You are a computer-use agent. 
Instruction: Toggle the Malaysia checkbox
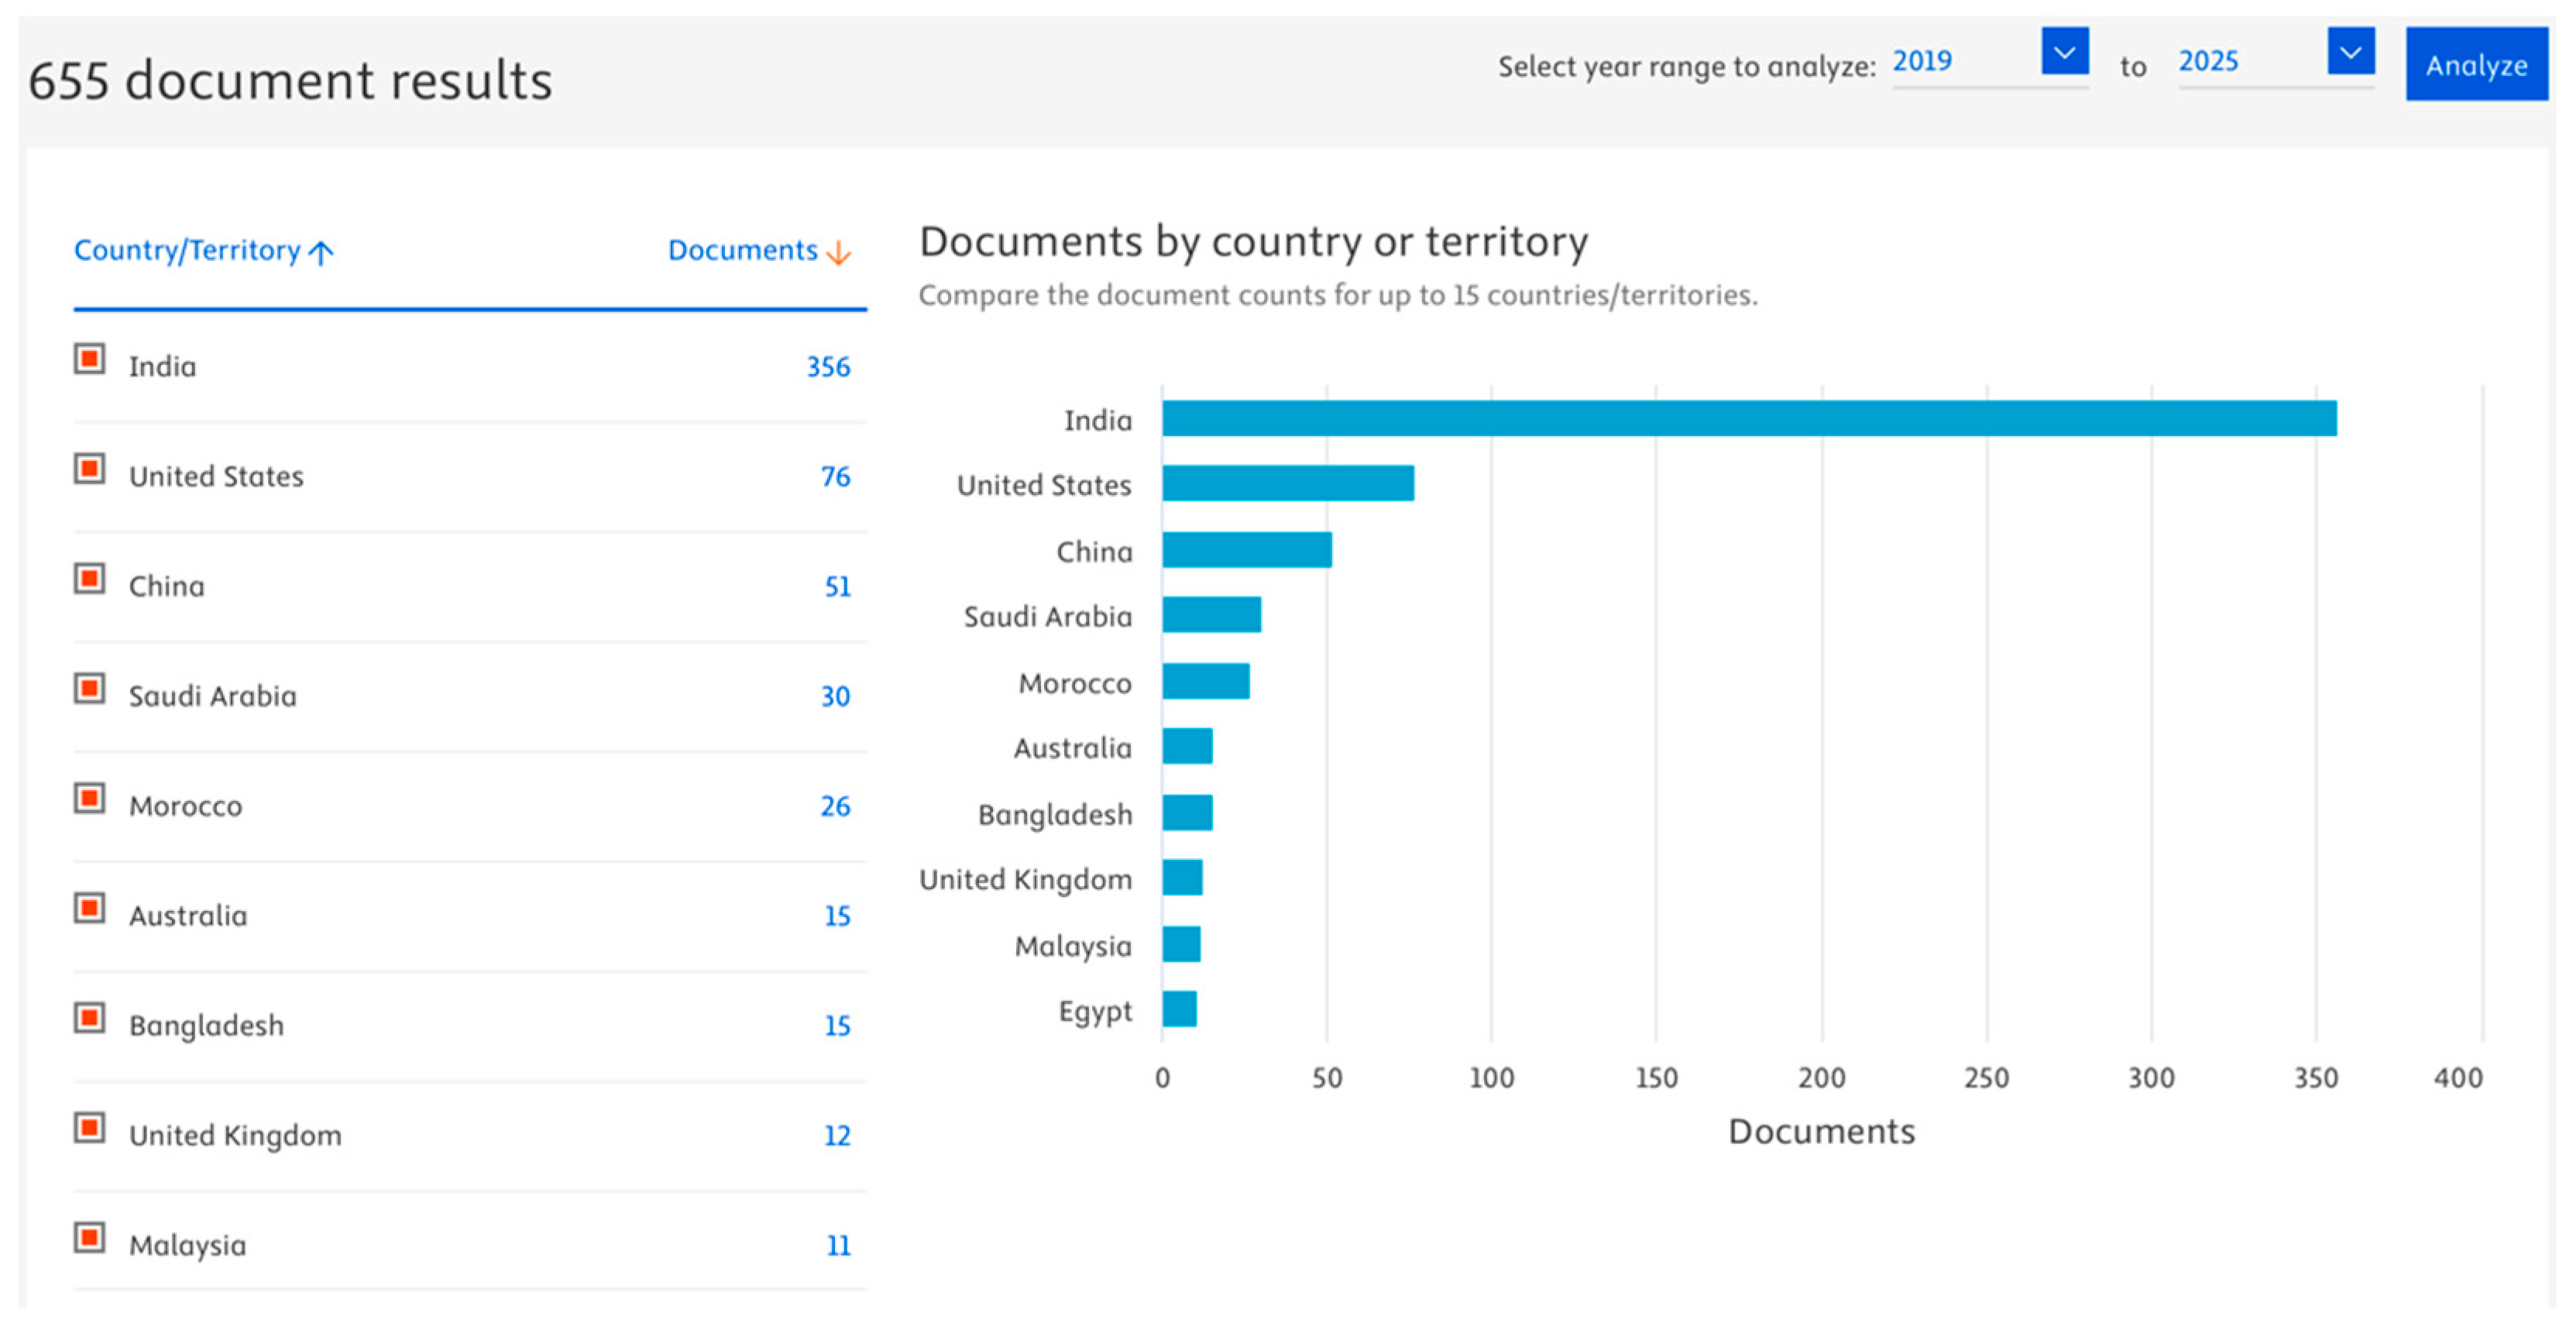[90, 1238]
